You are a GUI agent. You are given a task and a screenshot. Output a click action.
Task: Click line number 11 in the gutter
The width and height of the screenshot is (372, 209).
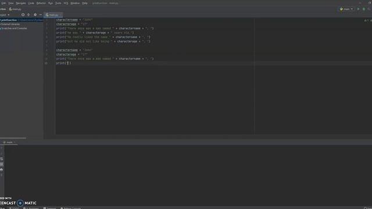coord(46,63)
